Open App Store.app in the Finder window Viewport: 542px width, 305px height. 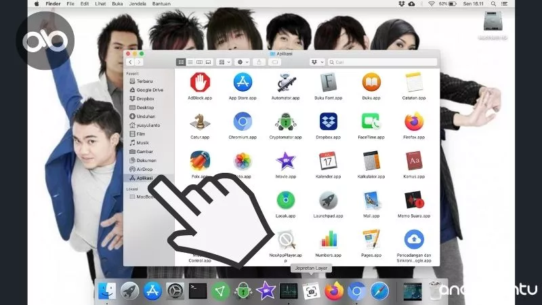243,82
